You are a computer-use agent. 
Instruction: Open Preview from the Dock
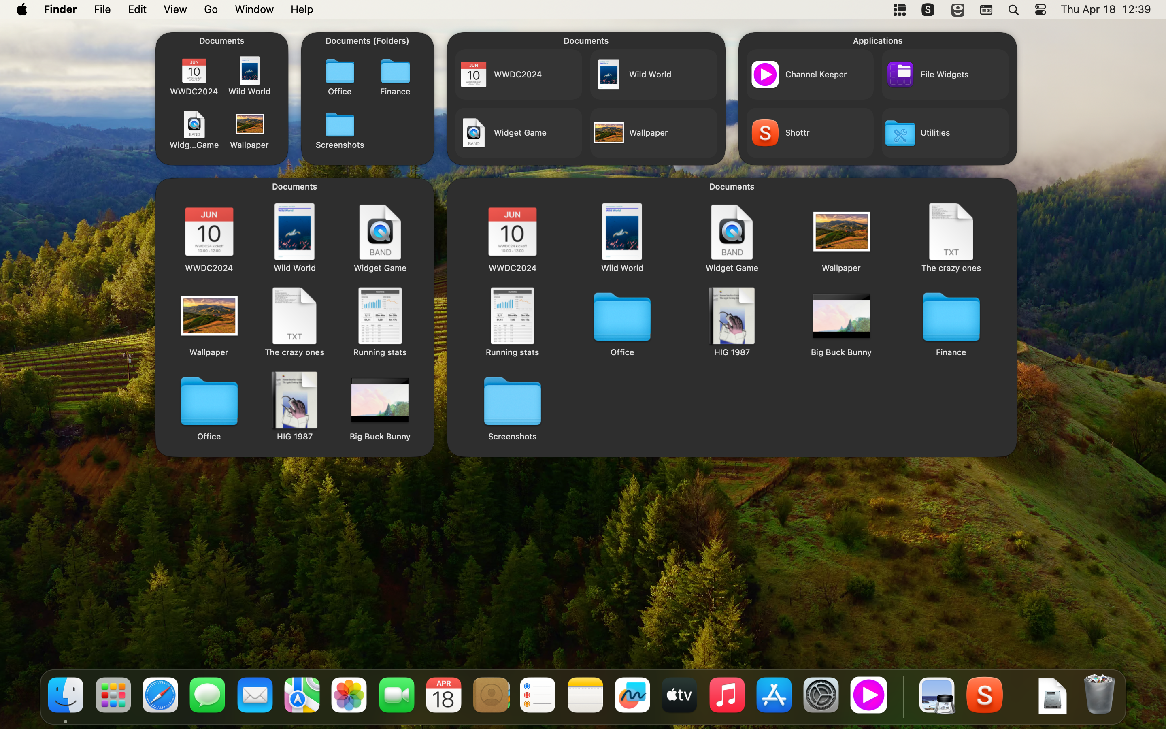pos(937,695)
